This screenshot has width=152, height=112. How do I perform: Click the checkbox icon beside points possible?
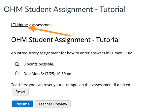(x=17, y=64)
